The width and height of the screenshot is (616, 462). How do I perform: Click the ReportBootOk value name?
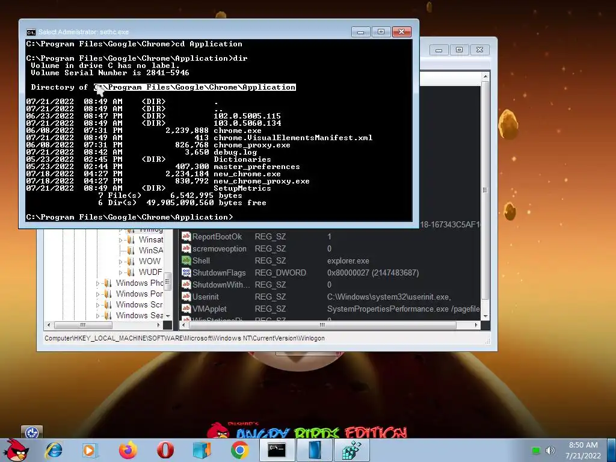click(x=217, y=236)
